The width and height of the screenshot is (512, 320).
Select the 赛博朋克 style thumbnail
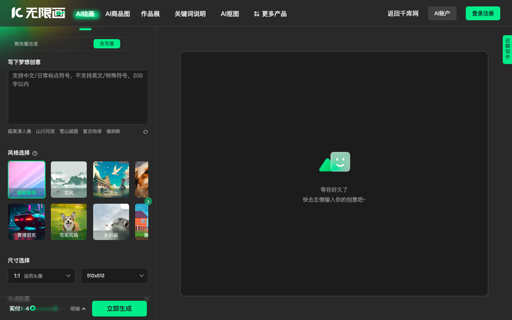pos(27,222)
